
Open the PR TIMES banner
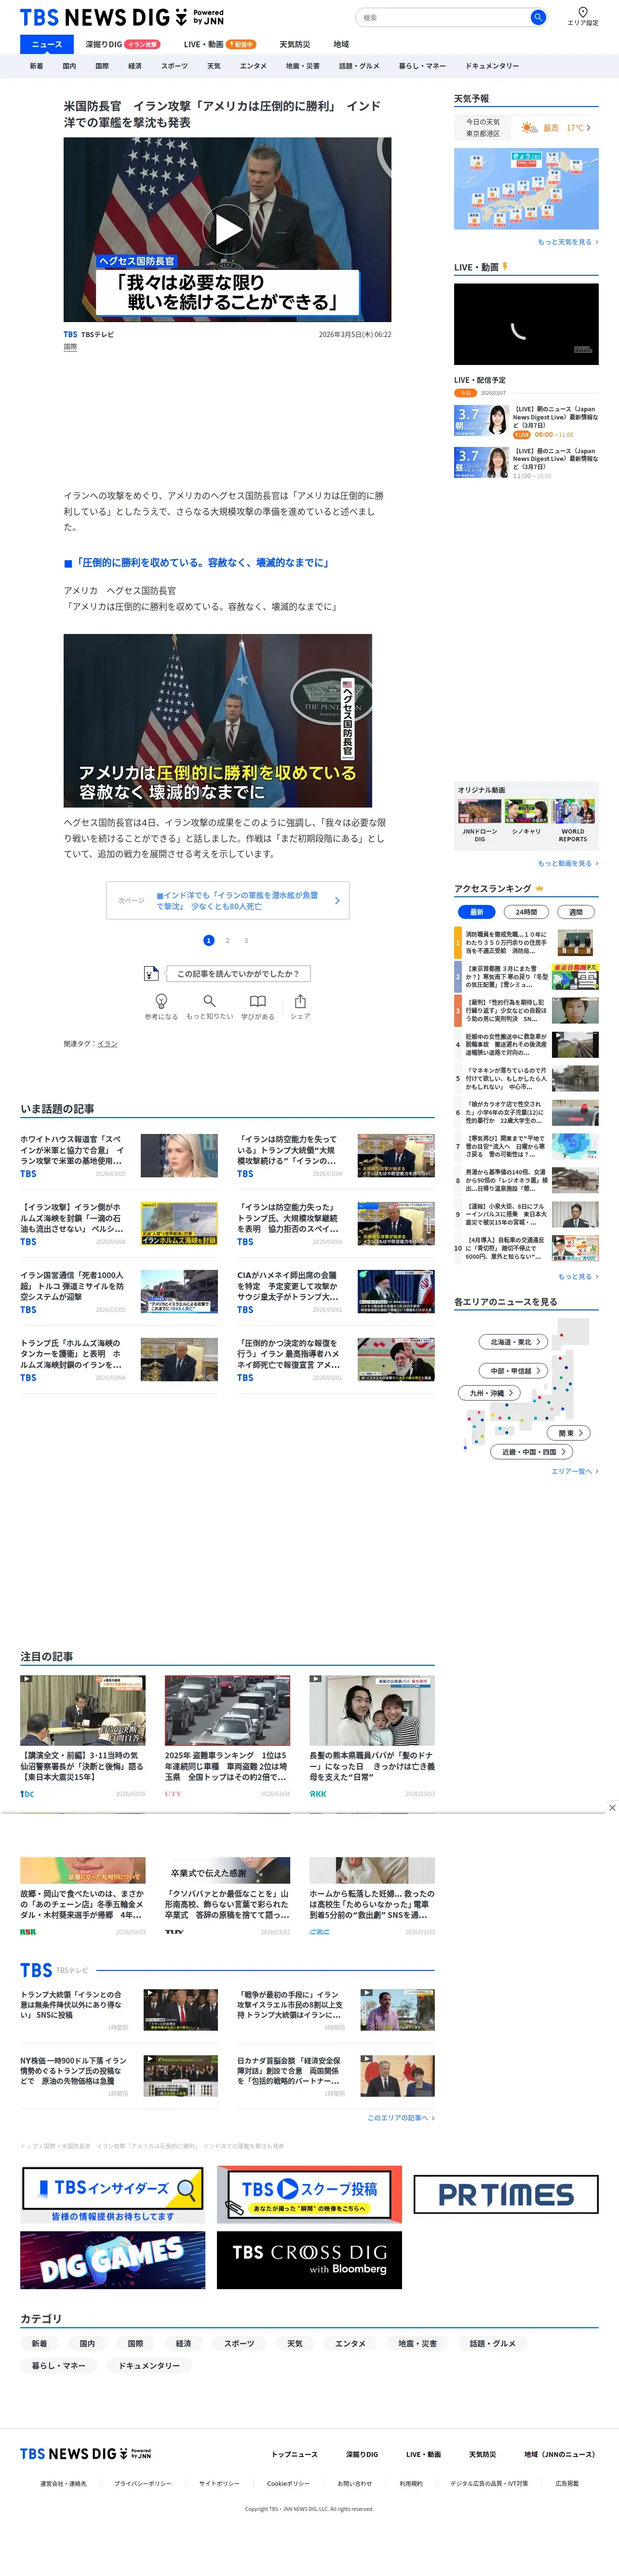[505, 2194]
